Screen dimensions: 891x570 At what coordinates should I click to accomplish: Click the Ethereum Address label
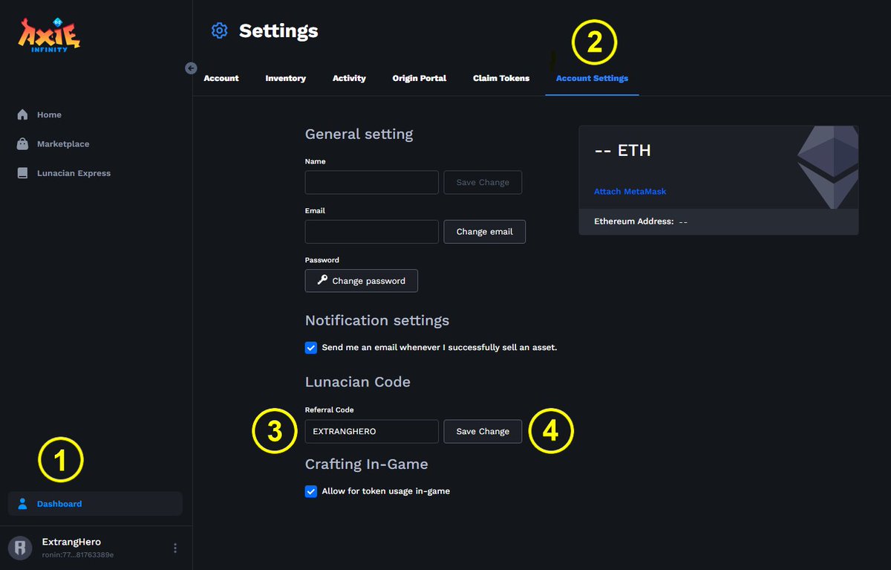633,221
